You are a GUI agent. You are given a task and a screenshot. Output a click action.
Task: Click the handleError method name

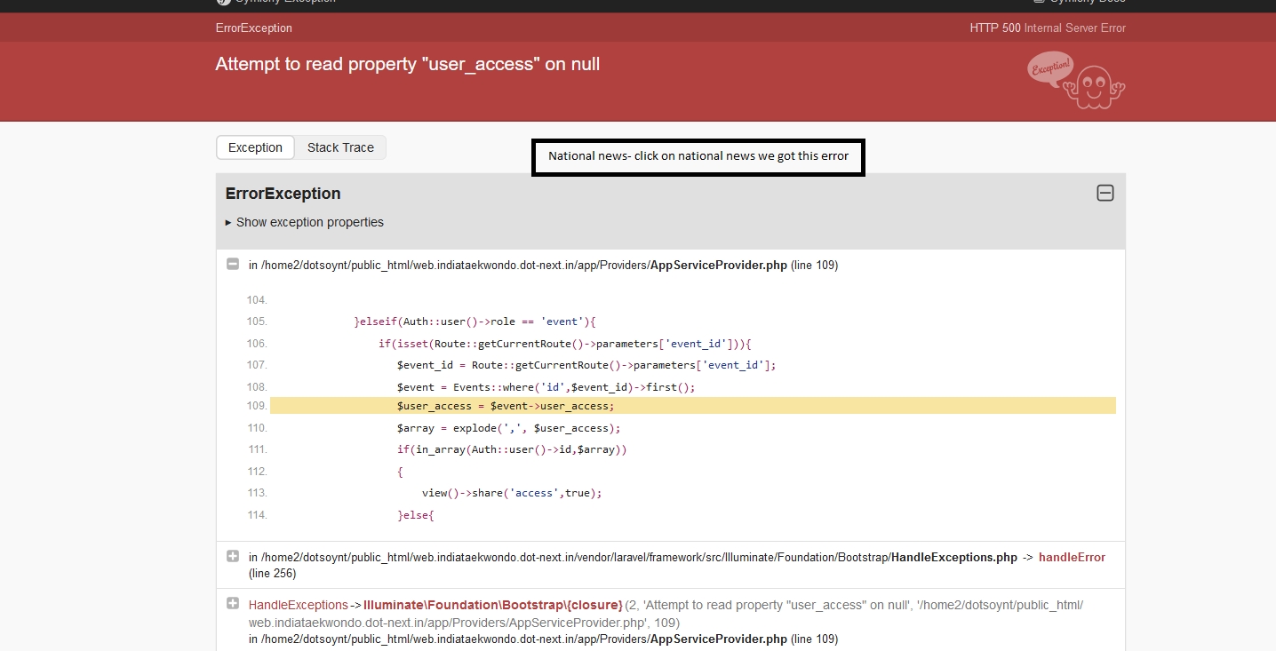pyautogui.click(x=1072, y=557)
